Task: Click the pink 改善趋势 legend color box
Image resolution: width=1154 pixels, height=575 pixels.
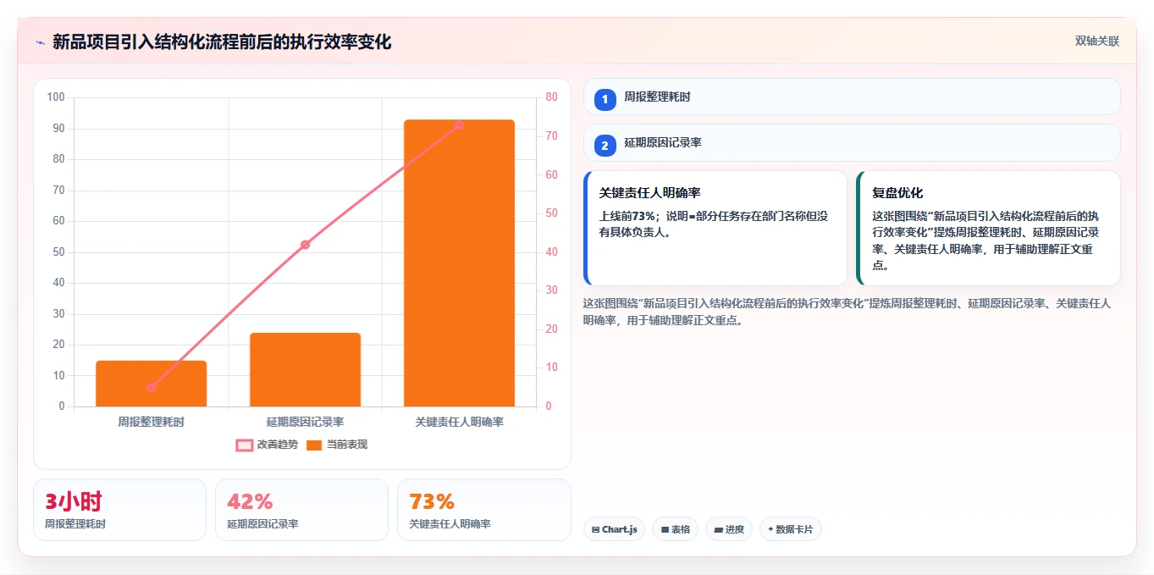Action: click(x=244, y=445)
